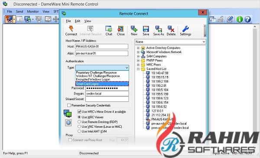
Task: Open Remote Connect Edit menu
Action: pyautogui.click(x=78, y=21)
